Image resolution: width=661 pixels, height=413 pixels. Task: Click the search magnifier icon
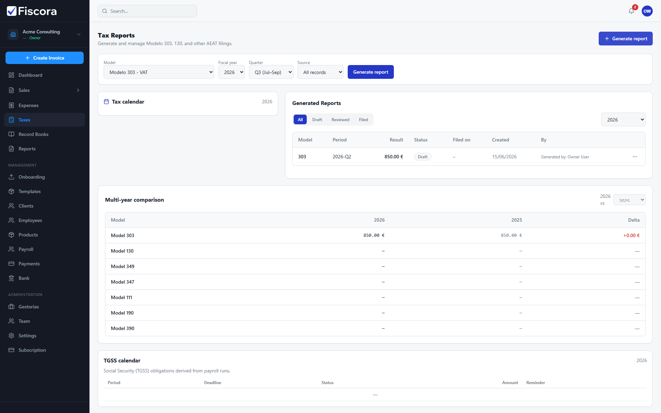pyautogui.click(x=105, y=11)
